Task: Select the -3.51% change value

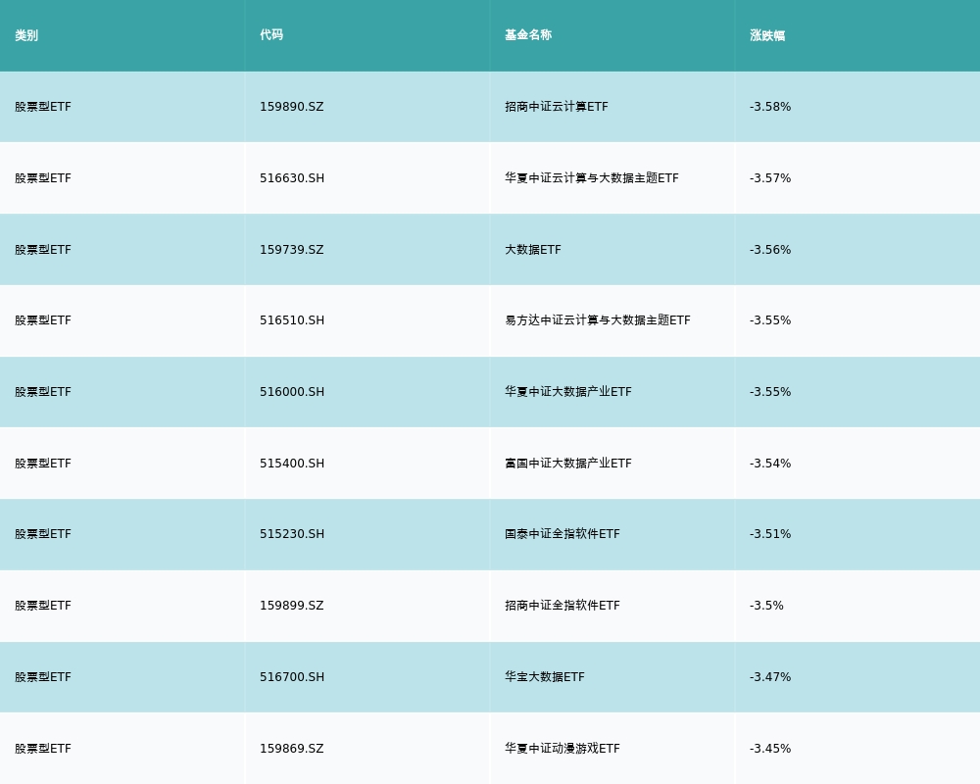Action: [x=770, y=534]
